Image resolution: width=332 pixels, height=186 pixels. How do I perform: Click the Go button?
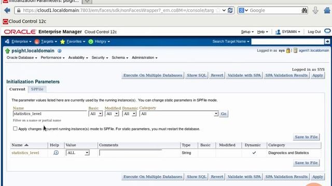click(224, 114)
